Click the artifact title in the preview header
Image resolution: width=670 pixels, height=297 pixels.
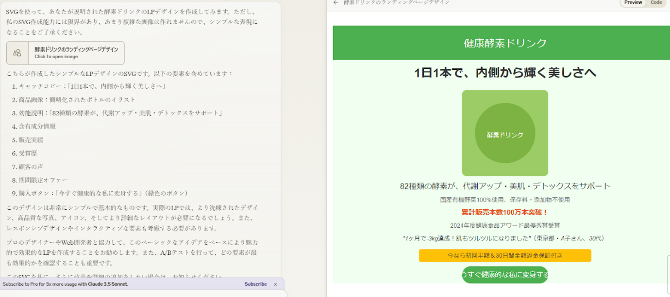396,2
